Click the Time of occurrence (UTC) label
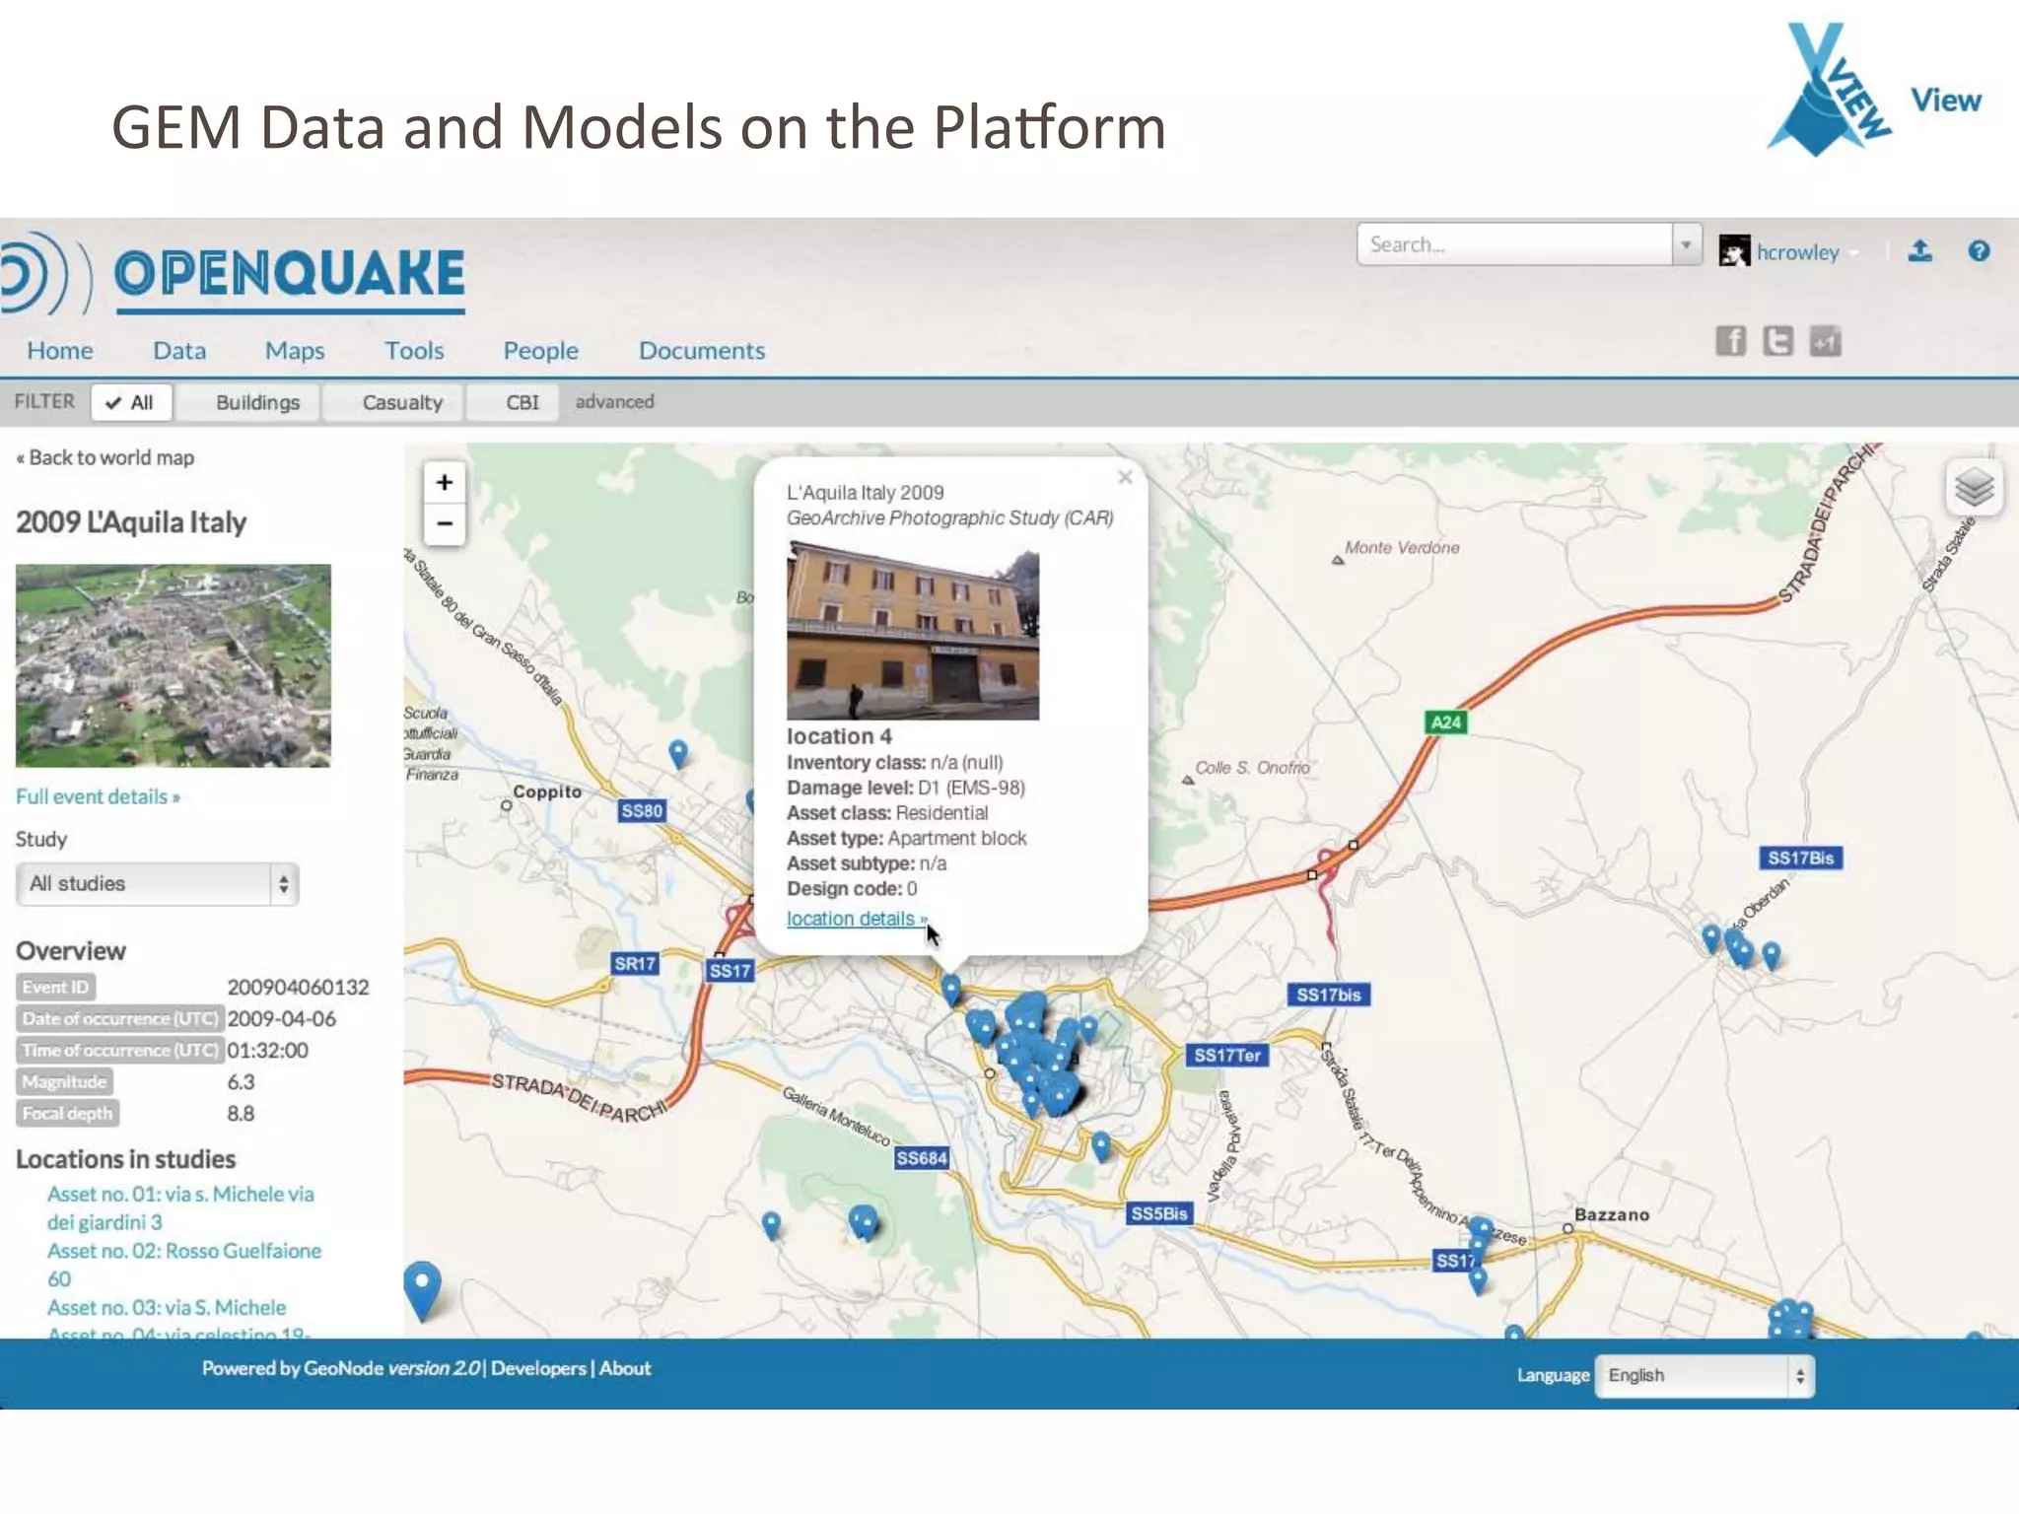The width and height of the screenshot is (2019, 1514). coord(119,1050)
